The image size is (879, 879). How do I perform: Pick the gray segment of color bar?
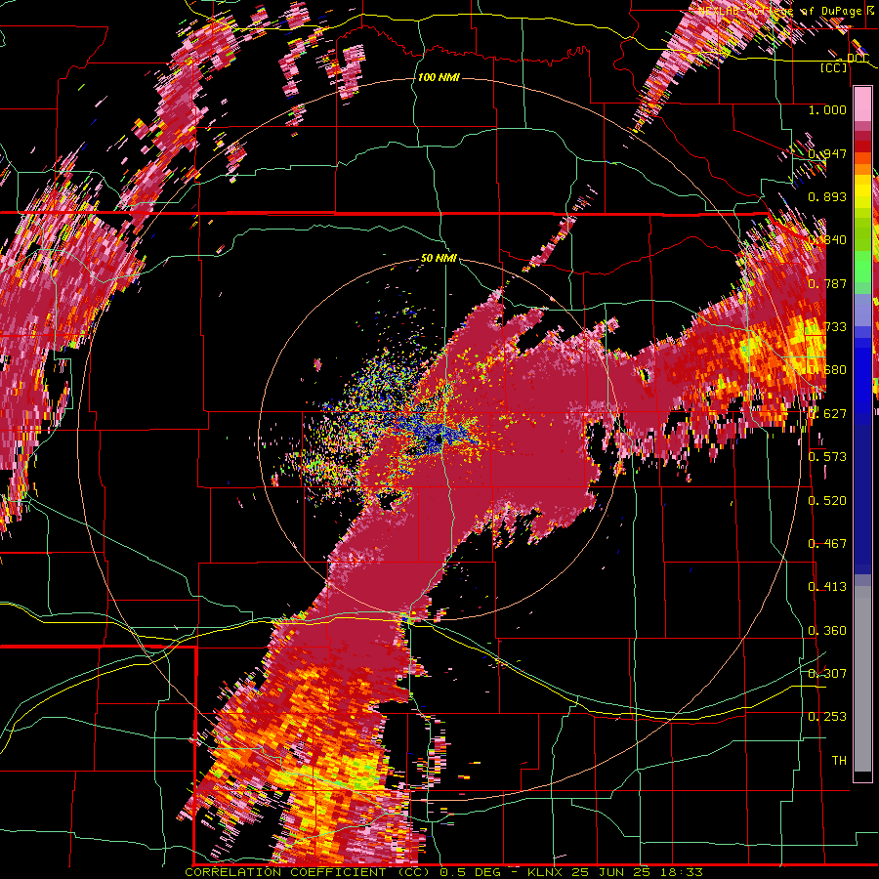point(862,679)
